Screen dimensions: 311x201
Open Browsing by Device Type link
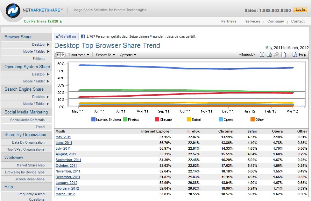25,172
